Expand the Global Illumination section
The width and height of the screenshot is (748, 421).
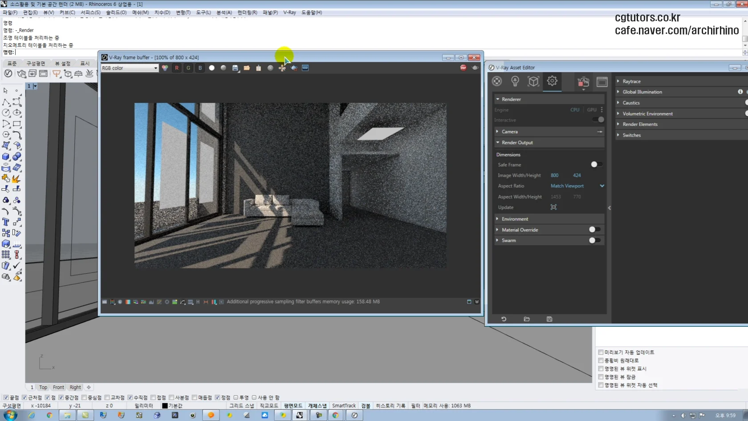(681, 92)
